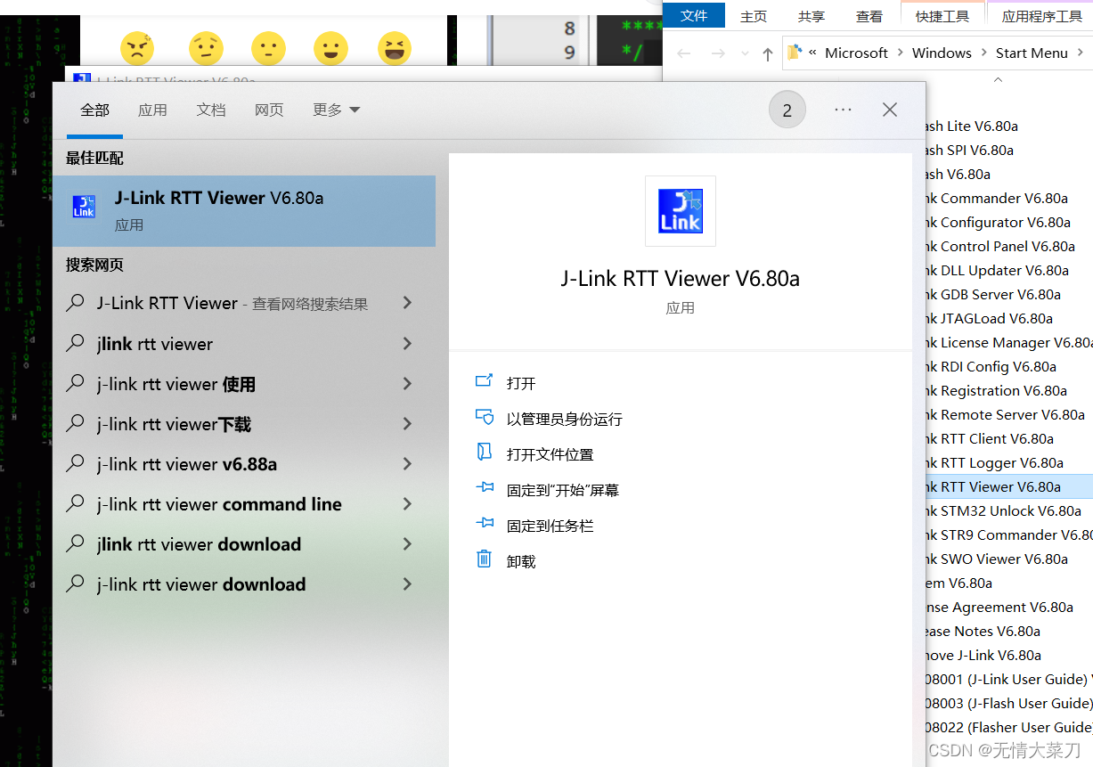Click the Open file location icon
The width and height of the screenshot is (1093, 767).
pos(485,453)
